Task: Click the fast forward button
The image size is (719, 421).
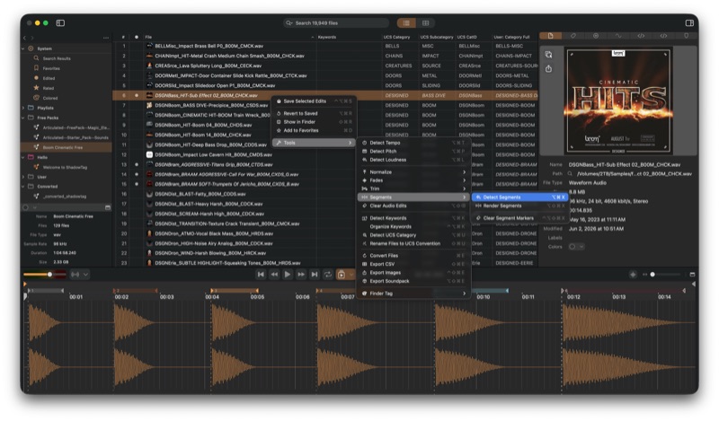Action: click(301, 275)
